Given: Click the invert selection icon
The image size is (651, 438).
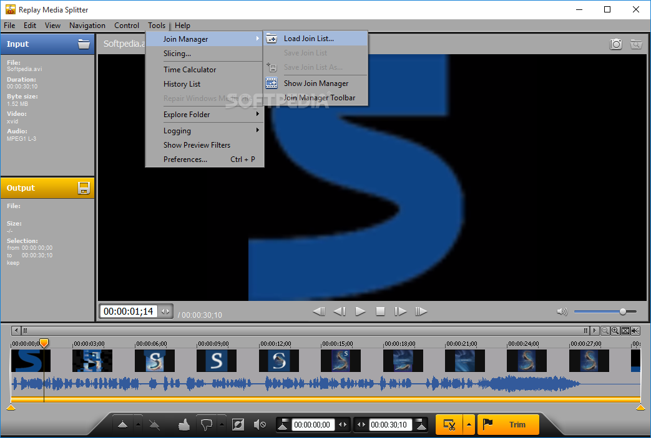Looking at the screenshot, I should click(x=238, y=424).
